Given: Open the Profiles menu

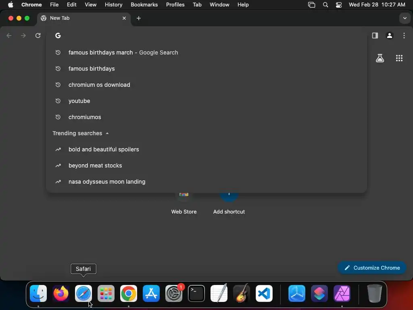Looking at the screenshot, I should (175, 5).
